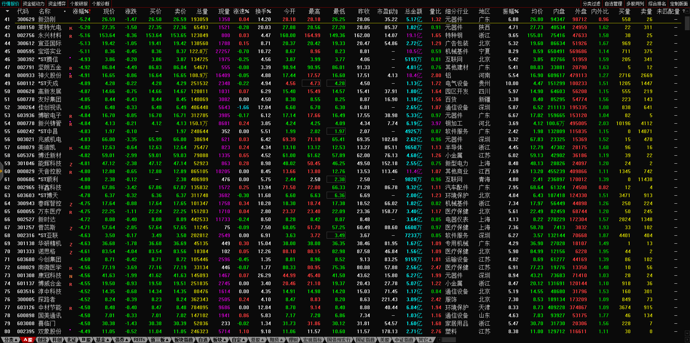The image size is (690, 343).
Task: Click the N marker next to 康冠科技
Action: (x=71, y=276)
